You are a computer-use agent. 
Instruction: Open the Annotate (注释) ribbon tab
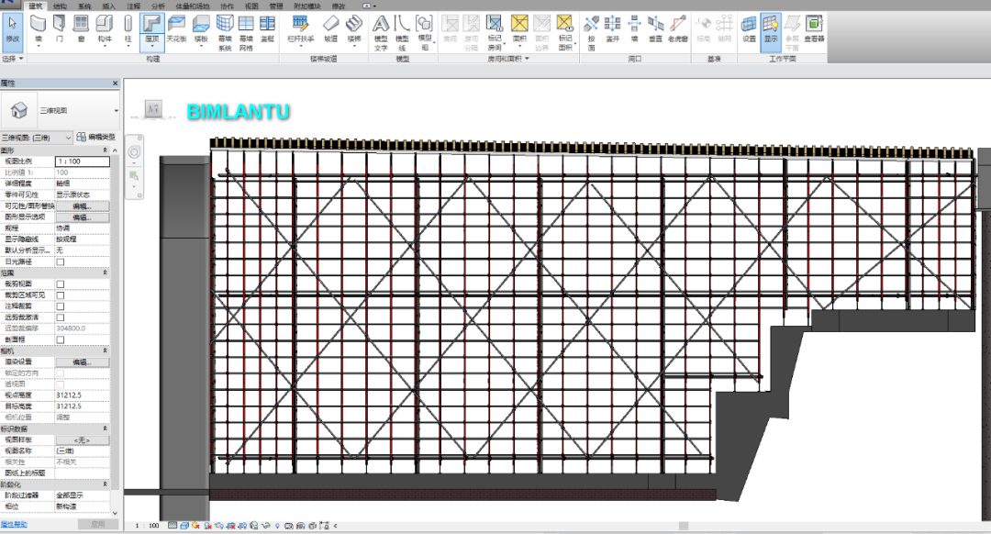pos(133,6)
